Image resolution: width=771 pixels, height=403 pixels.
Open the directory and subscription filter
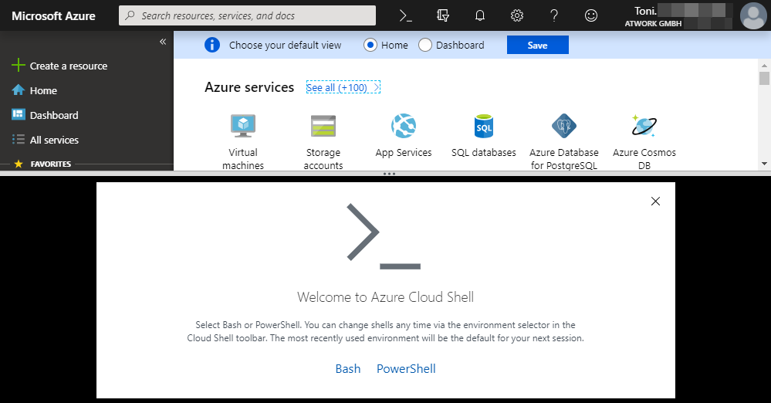point(443,15)
